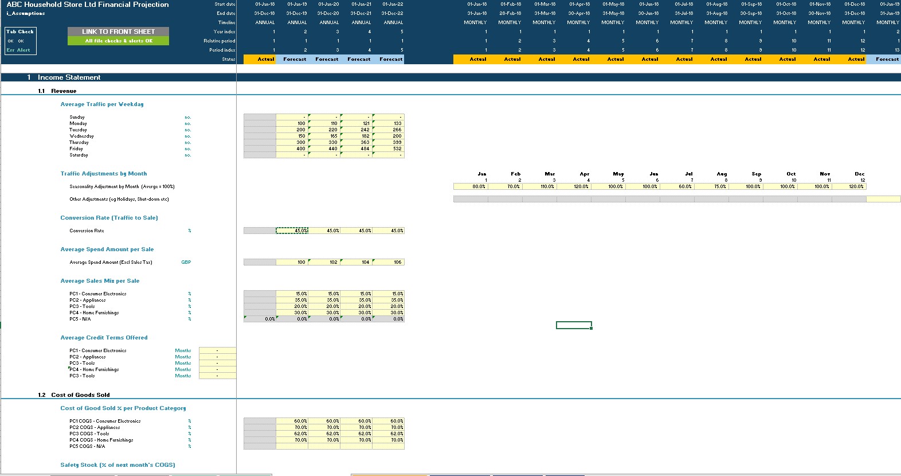Viewport: 901px width, 476px height.
Task: Click the green All file checks & alerts OK banner
Action: [118, 41]
